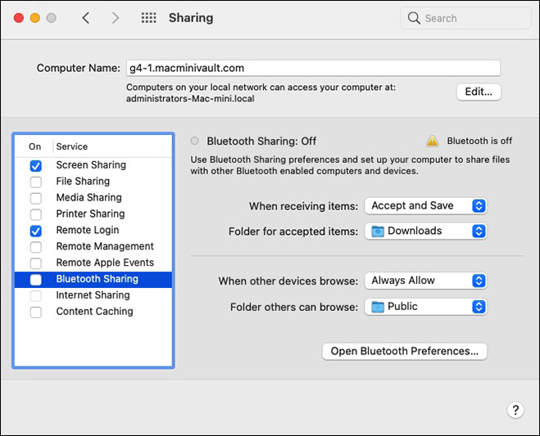
Task: Go forward with the right chevron
Action: 115,18
